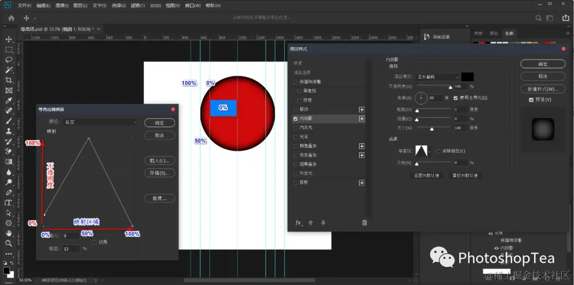The image size is (574, 285).
Task: Move effect up arrow in Layer Style dialog
Action: click(x=310, y=223)
